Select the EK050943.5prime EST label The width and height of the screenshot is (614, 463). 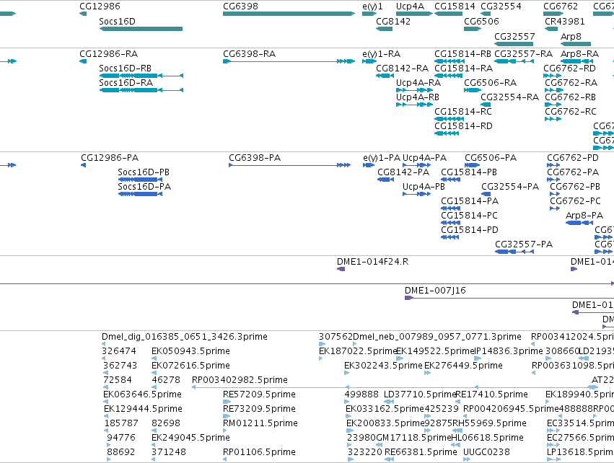pyautogui.click(x=190, y=351)
